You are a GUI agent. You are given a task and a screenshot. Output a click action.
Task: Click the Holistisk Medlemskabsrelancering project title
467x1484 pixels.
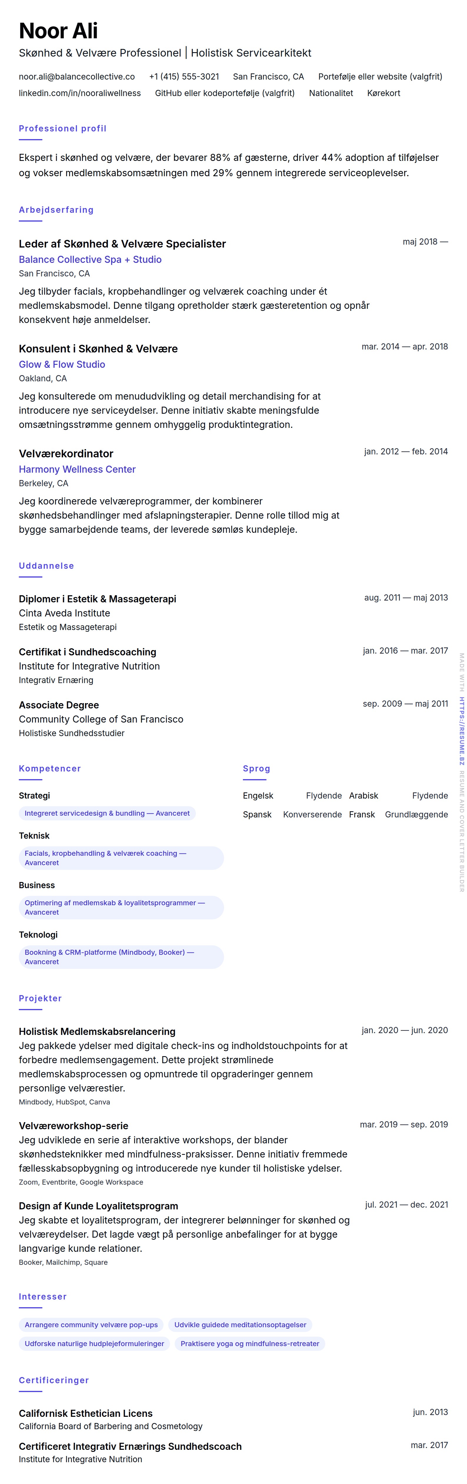[97, 1032]
